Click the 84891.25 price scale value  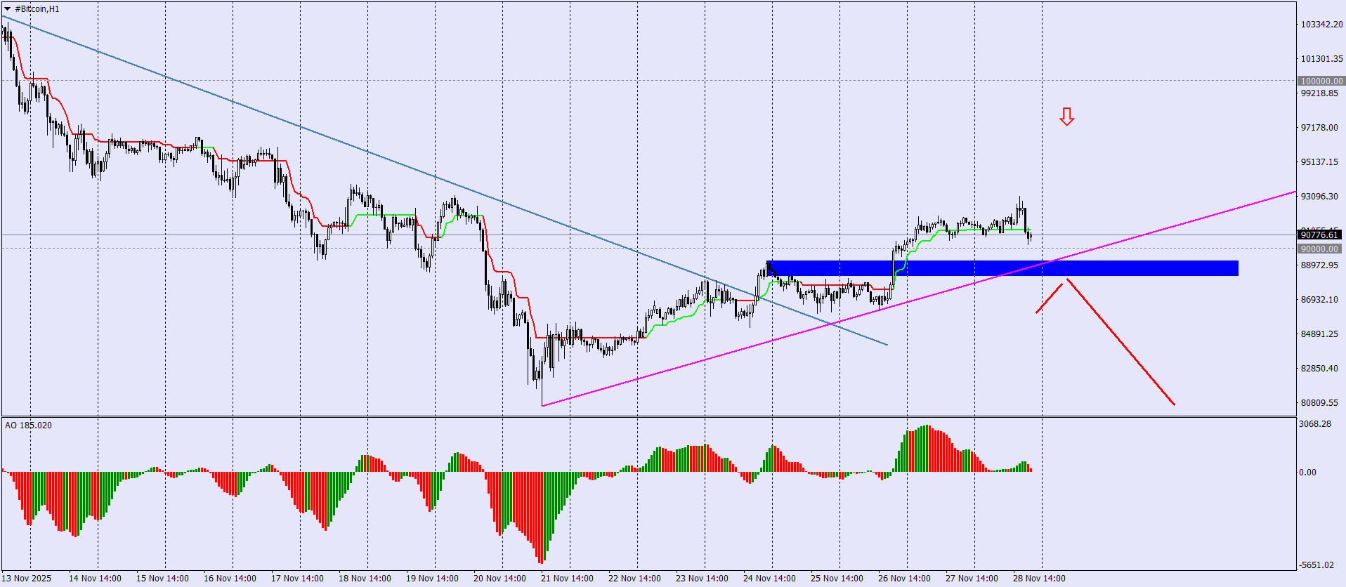(1319, 334)
